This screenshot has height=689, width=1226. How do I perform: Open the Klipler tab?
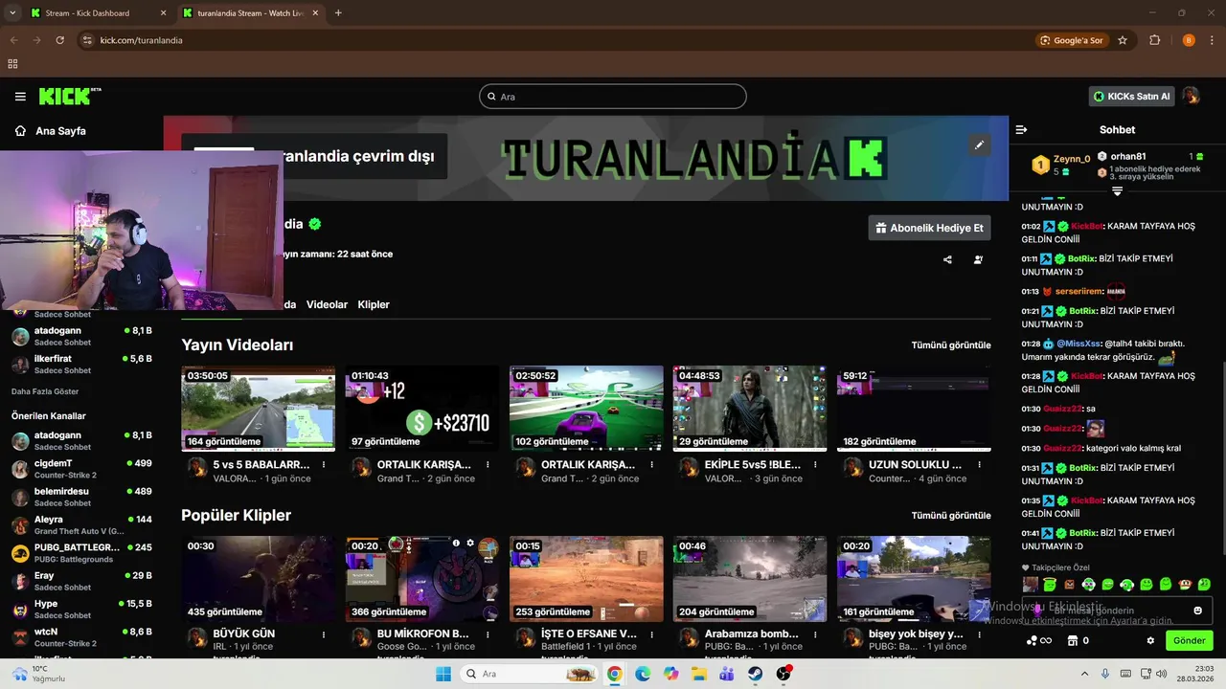click(374, 304)
